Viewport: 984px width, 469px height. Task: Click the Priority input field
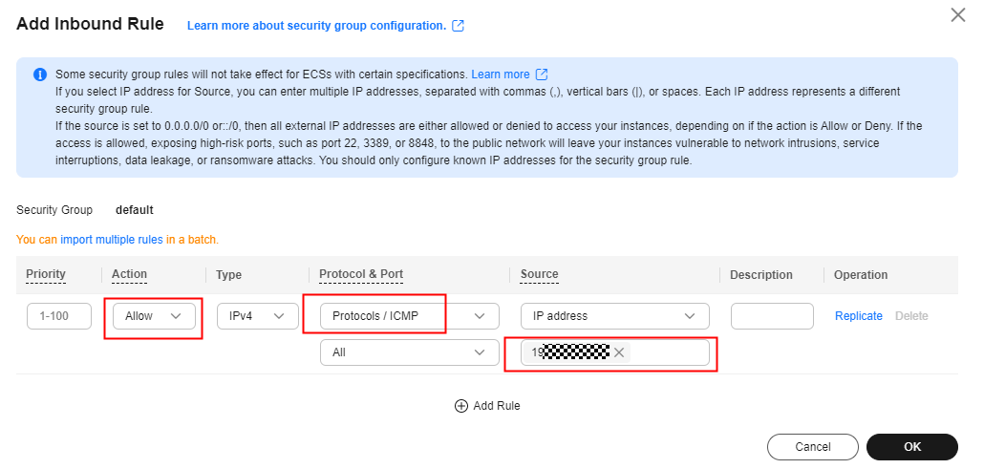pos(59,316)
